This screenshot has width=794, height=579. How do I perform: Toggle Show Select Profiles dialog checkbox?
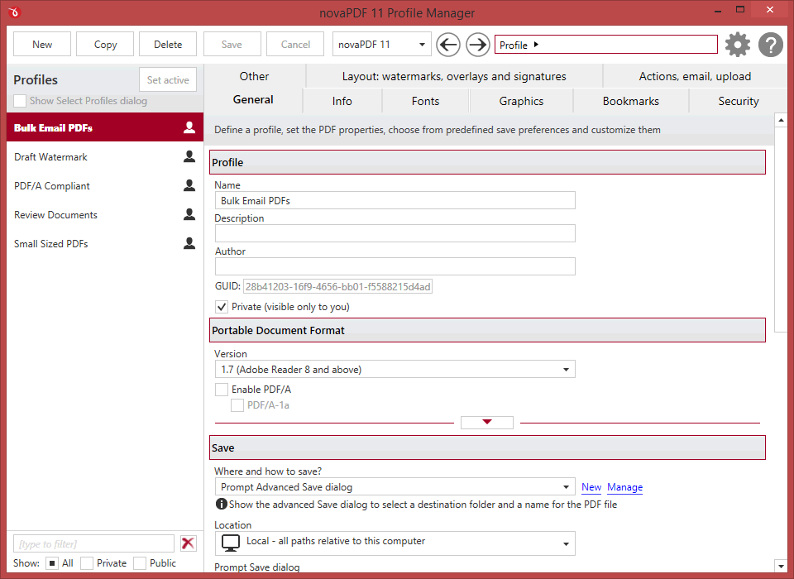tap(20, 101)
